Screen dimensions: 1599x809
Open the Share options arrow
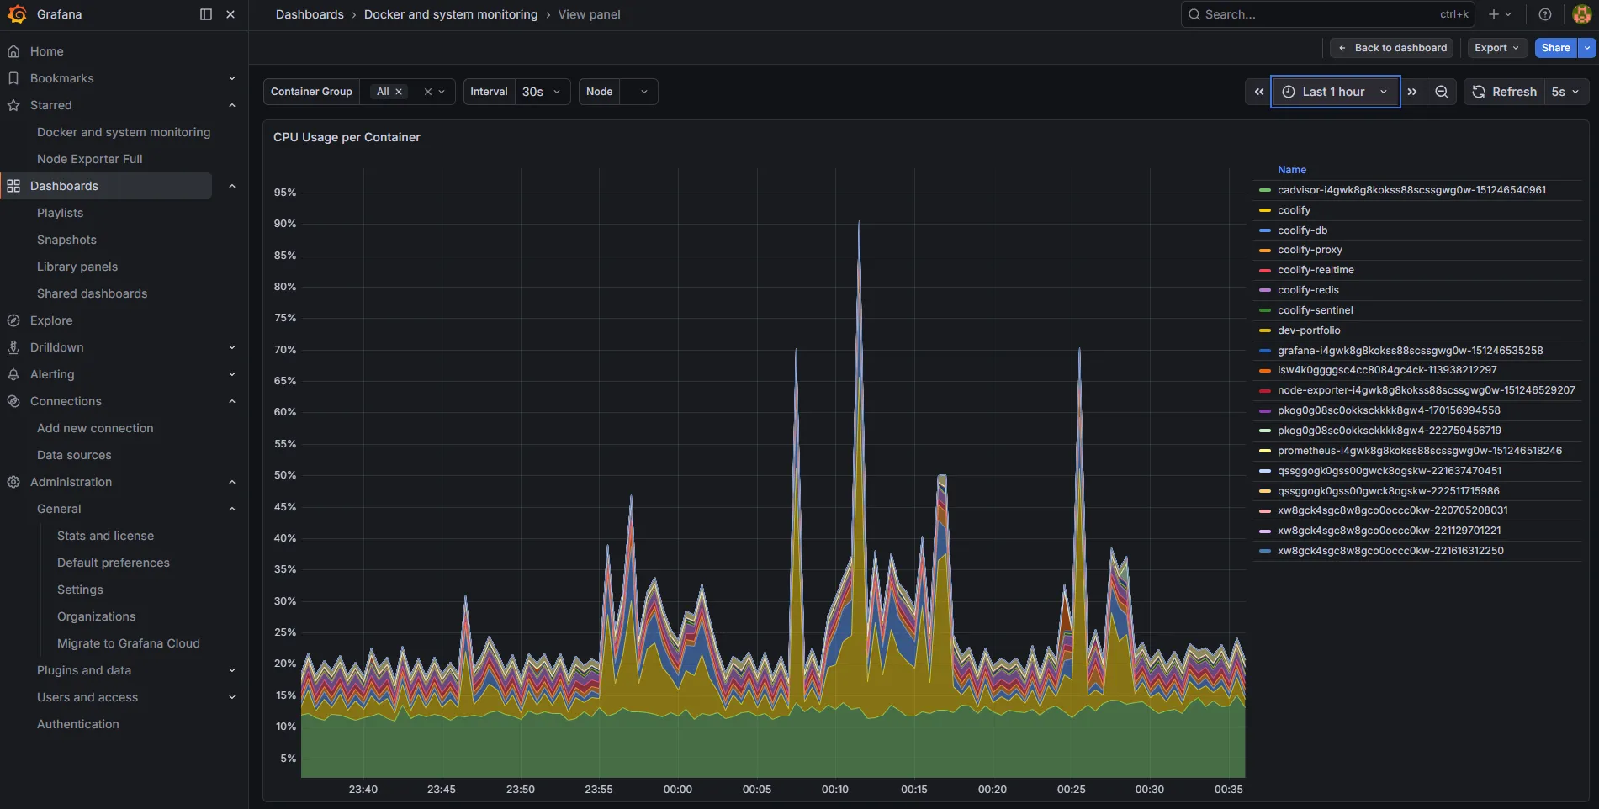pyautogui.click(x=1587, y=48)
